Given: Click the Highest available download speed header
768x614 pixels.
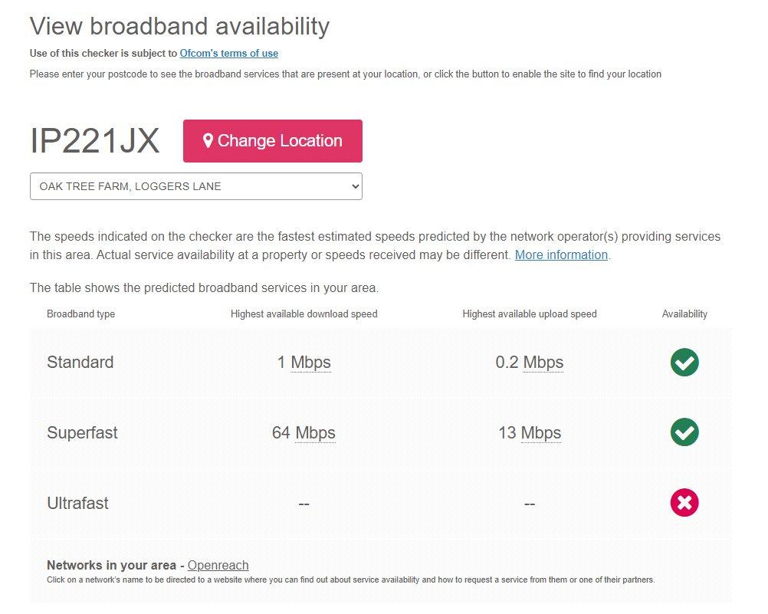Looking at the screenshot, I should [304, 314].
